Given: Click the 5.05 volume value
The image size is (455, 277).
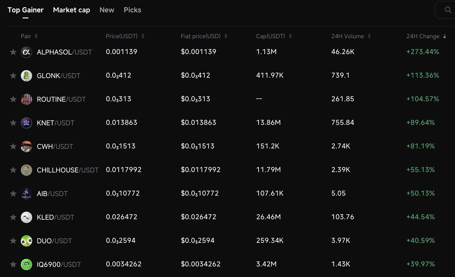Looking at the screenshot, I should click(339, 193).
